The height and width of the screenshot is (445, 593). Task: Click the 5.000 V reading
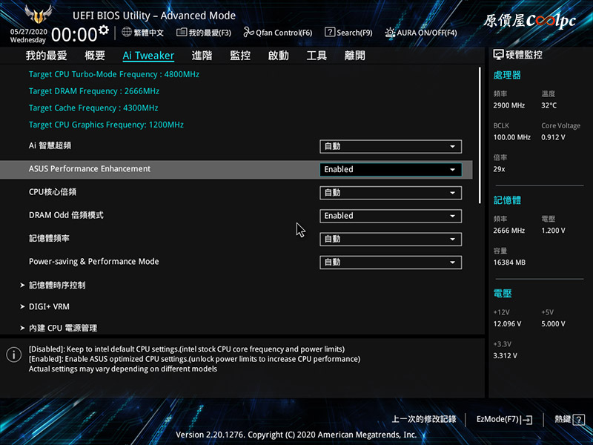click(553, 324)
